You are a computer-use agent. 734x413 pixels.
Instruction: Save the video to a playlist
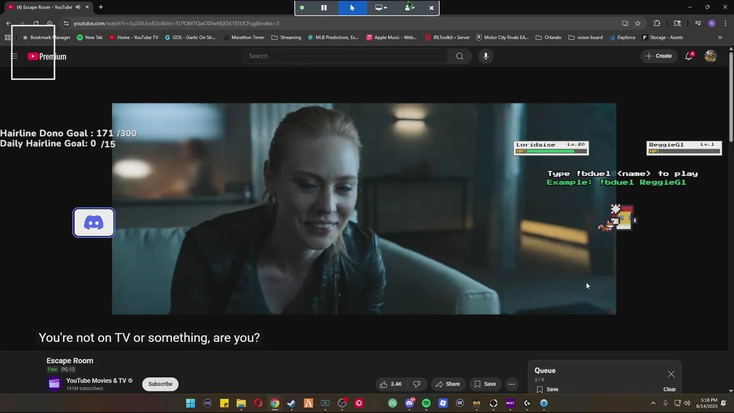click(485, 384)
